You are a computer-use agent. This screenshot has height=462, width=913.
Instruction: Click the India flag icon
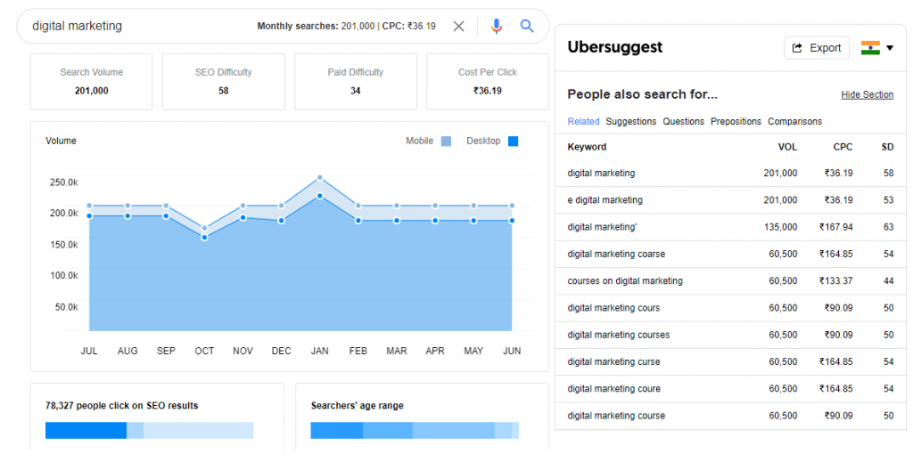click(870, 48)
